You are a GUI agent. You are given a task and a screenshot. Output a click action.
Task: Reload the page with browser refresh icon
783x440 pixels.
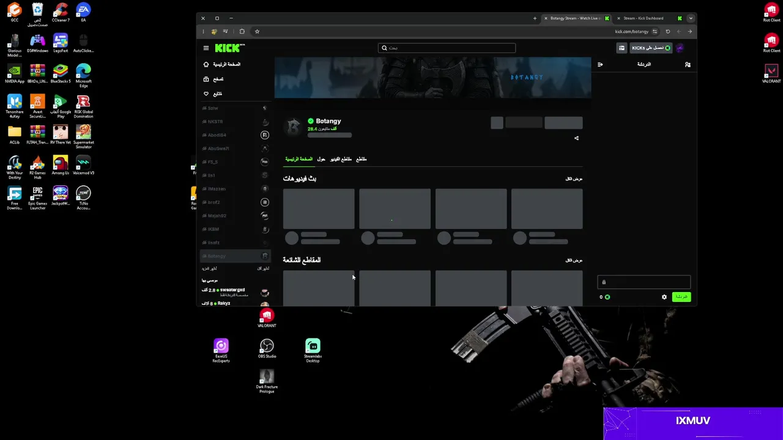click(x=668, y=32)
